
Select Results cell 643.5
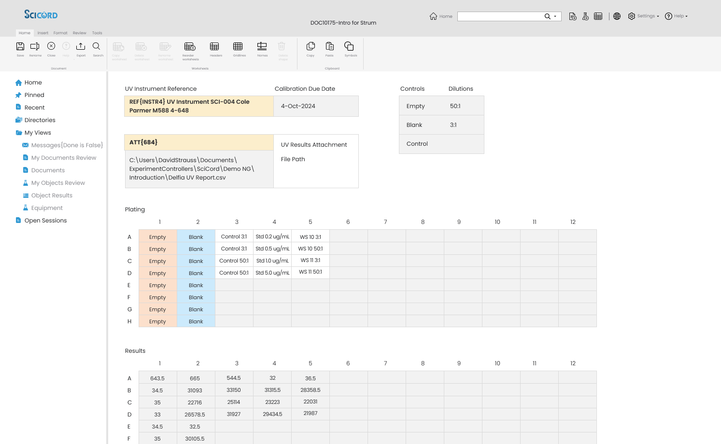pos(157,378)
